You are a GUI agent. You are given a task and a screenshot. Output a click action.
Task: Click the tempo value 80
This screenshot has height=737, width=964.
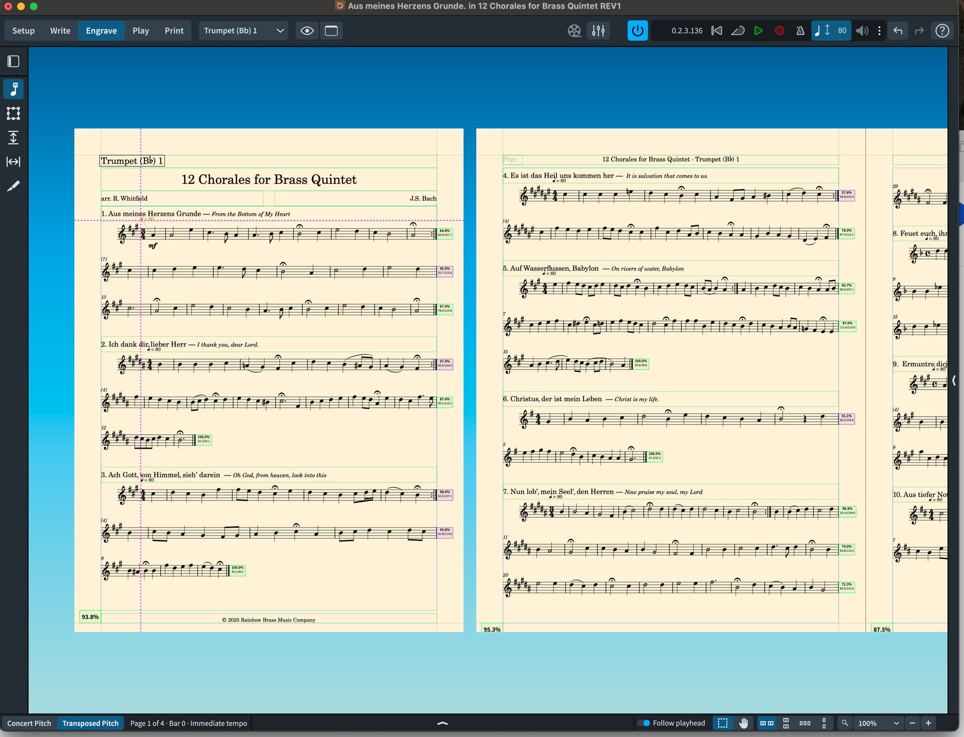pyautogui.click(x=842, y=31)
